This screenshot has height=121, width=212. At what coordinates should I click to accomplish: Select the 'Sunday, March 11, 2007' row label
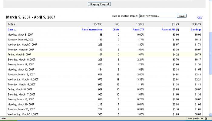[21, 64]
